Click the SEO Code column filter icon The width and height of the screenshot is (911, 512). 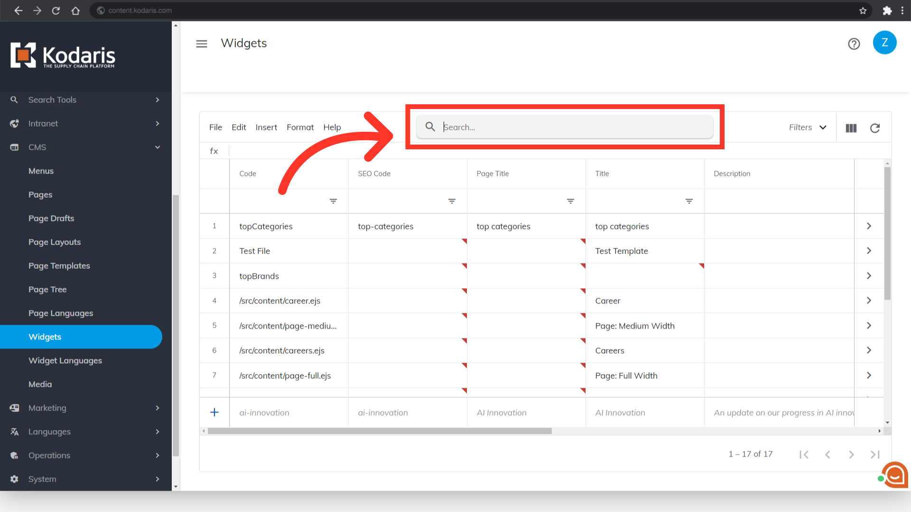(x=452, y=201)
